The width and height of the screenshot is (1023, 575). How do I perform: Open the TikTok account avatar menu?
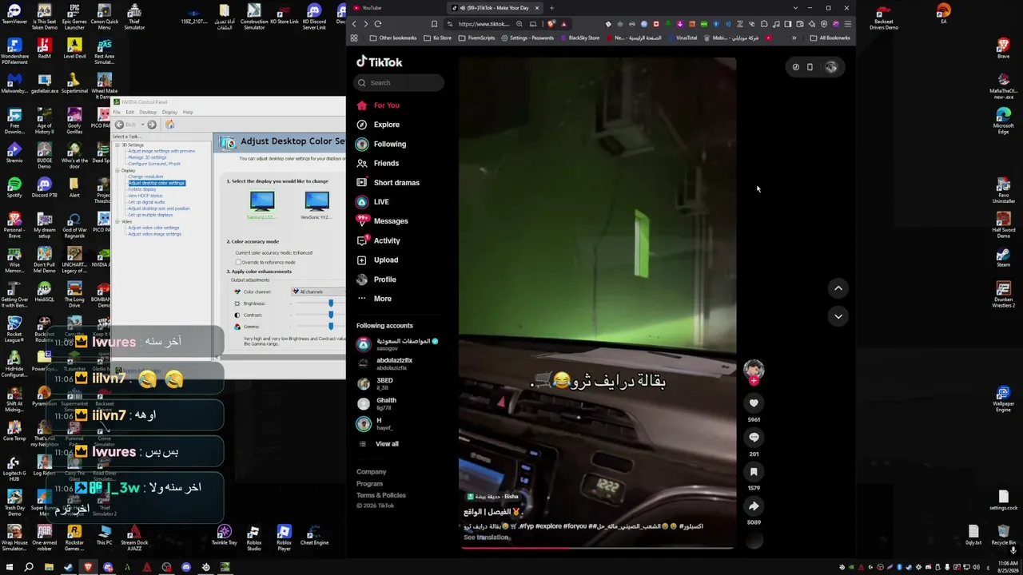click(831, 67)
